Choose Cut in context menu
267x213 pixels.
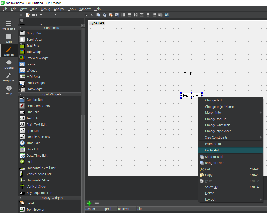(x=230, y=169)
